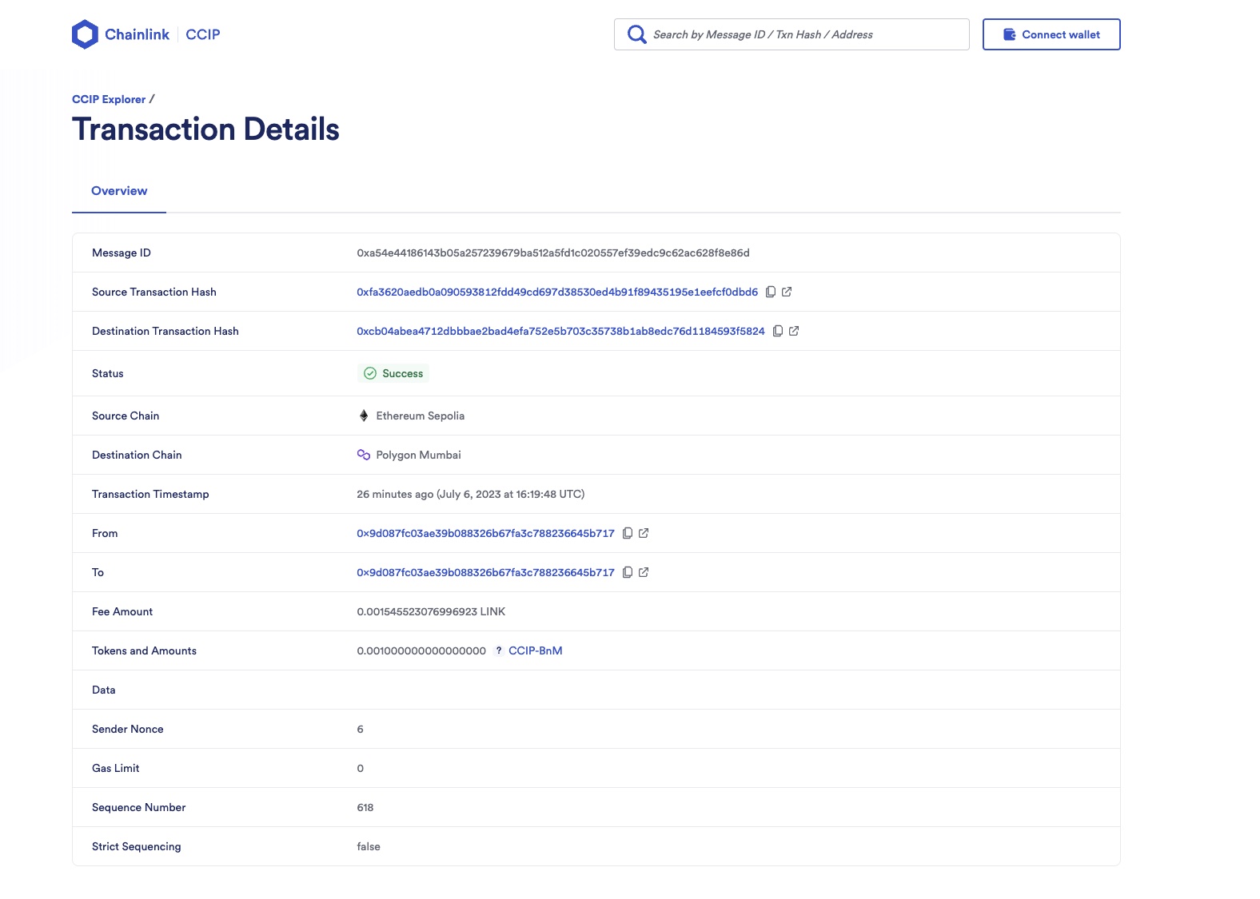This screenshot has height=899, width=1260.
Task: Open the destination hash 0xcb04abea link
Action: click(x=560, y=331)
